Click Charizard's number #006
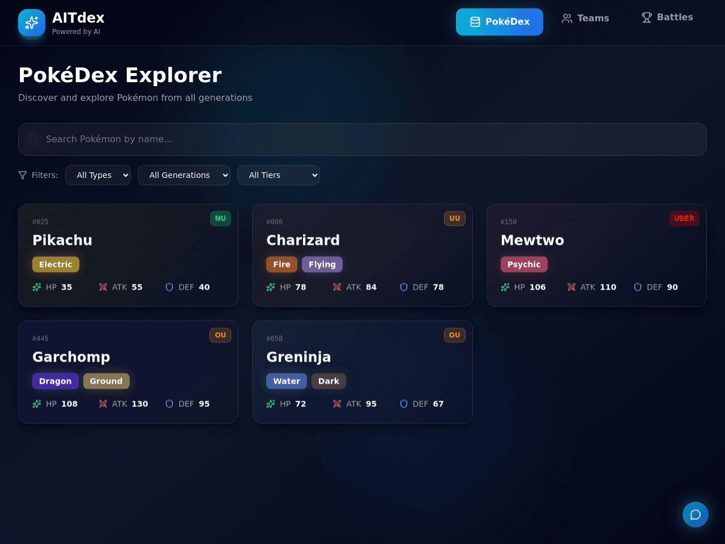The width and height of the screenshot is (725, 544). click(274, 222)
